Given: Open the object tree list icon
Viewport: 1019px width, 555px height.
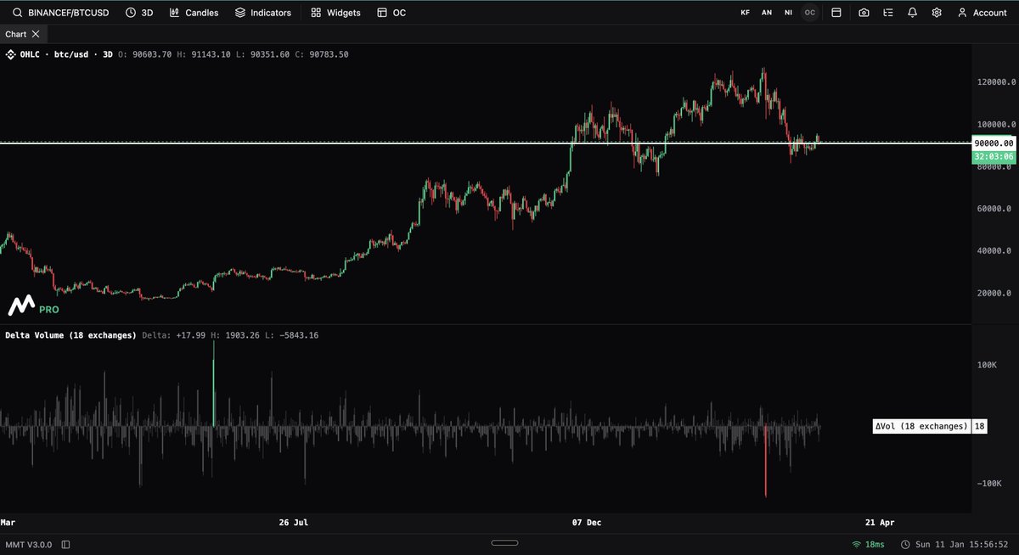Looking at the screenshot, I should pyautogui.click(x=888, y=13).
